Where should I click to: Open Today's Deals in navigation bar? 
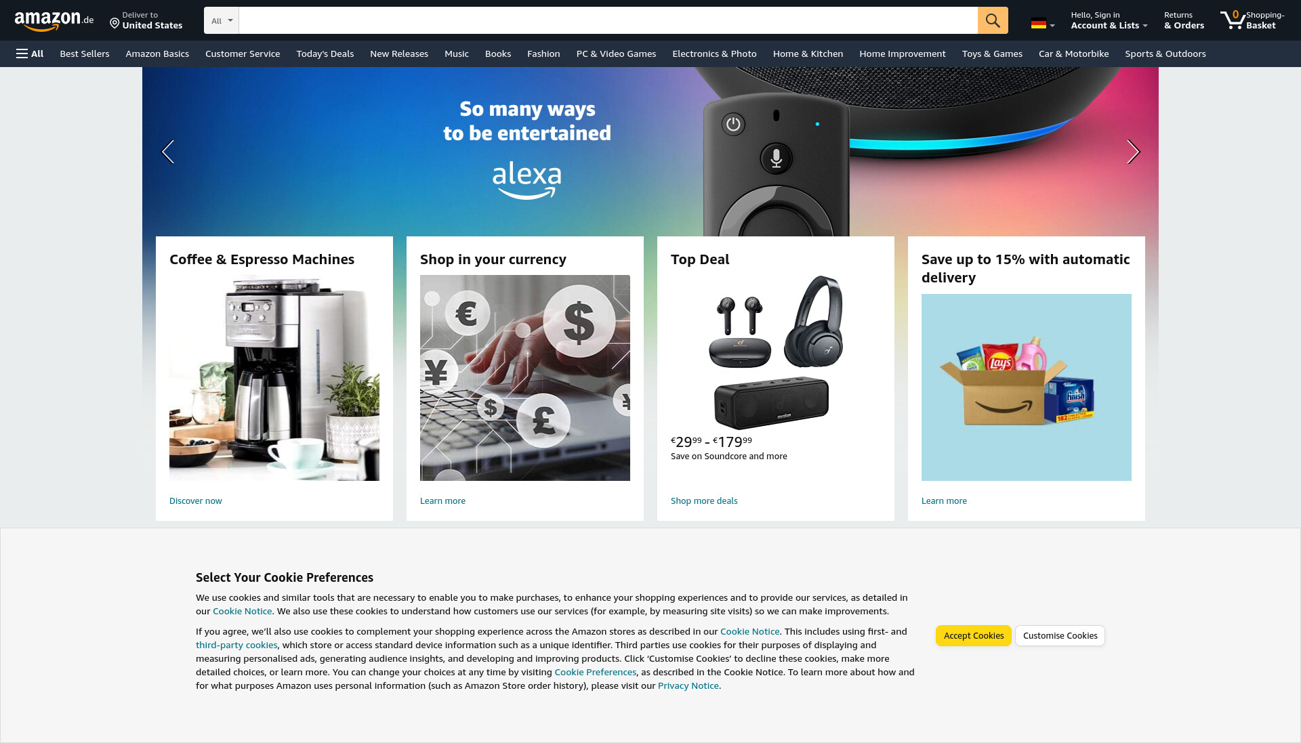pos(325,54)
